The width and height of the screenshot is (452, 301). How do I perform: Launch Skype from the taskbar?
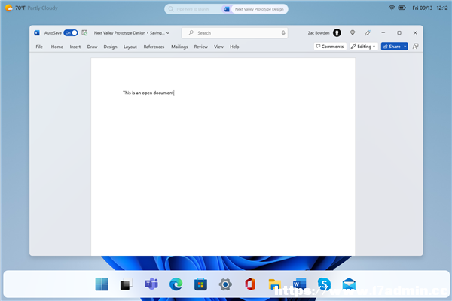(x=324, y=284)
